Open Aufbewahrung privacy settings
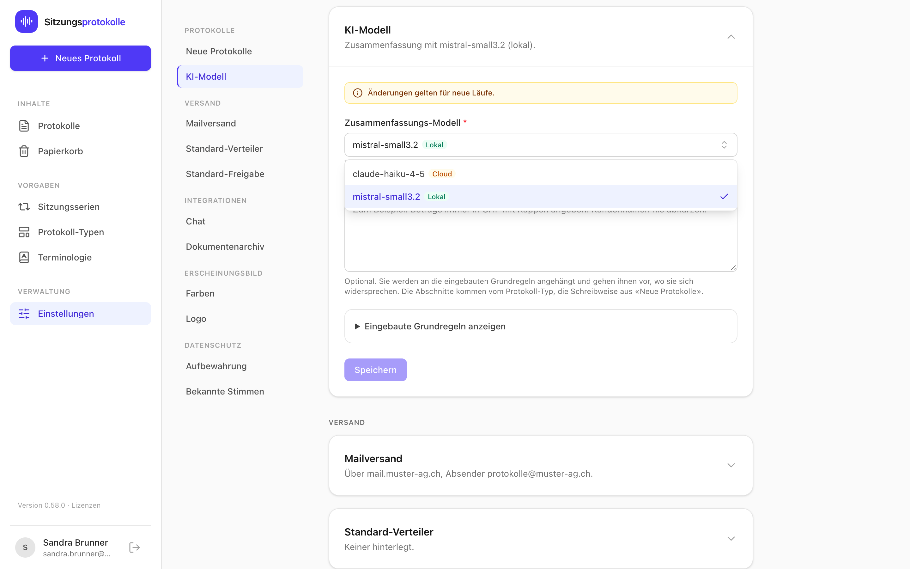This screenshot has width=910, height=569. (240, 366)
